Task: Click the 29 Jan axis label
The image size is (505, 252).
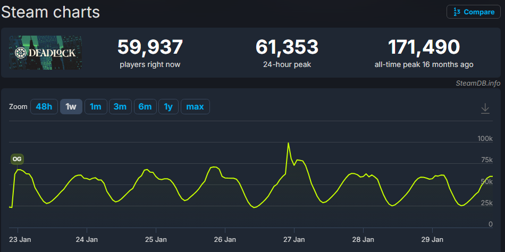Action: 433,240
